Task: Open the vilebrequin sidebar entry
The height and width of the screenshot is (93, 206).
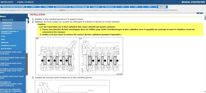Action: coord(5,42)
